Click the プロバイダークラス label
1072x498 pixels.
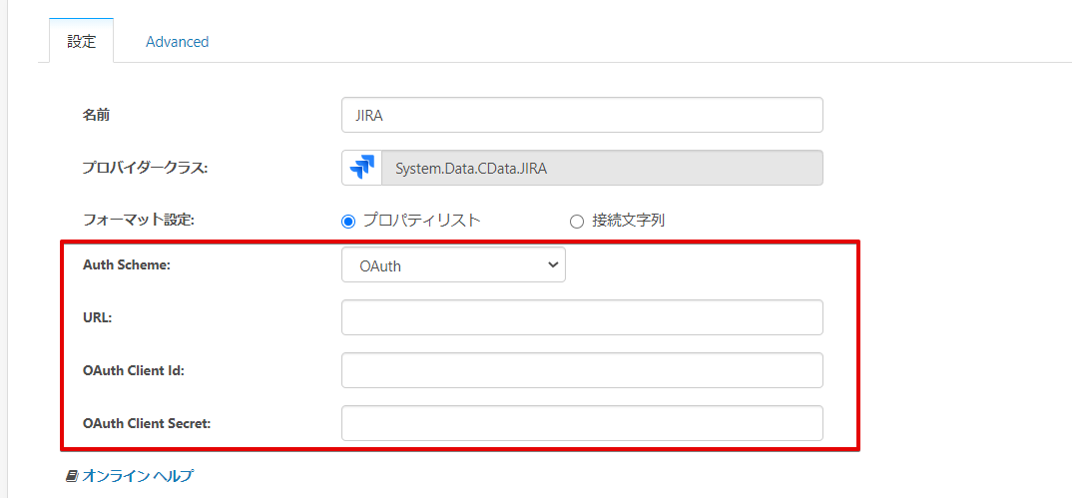145,168
